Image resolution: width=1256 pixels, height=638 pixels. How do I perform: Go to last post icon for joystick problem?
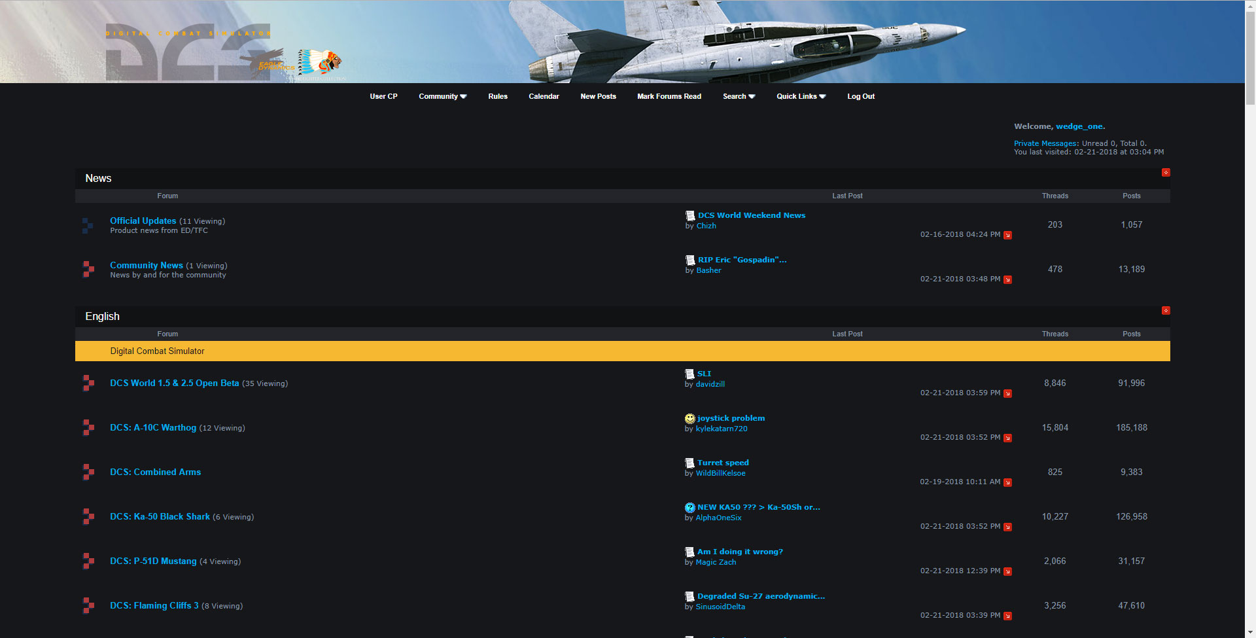coord(1008,438)
